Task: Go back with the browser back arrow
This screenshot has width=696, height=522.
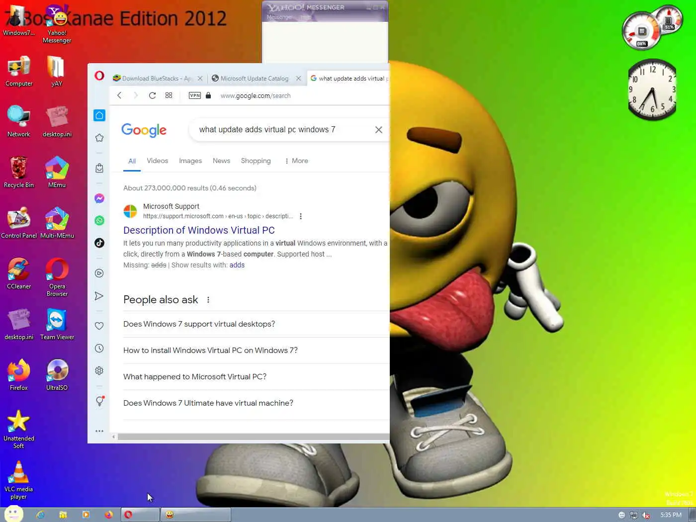Action: point(119,95)
